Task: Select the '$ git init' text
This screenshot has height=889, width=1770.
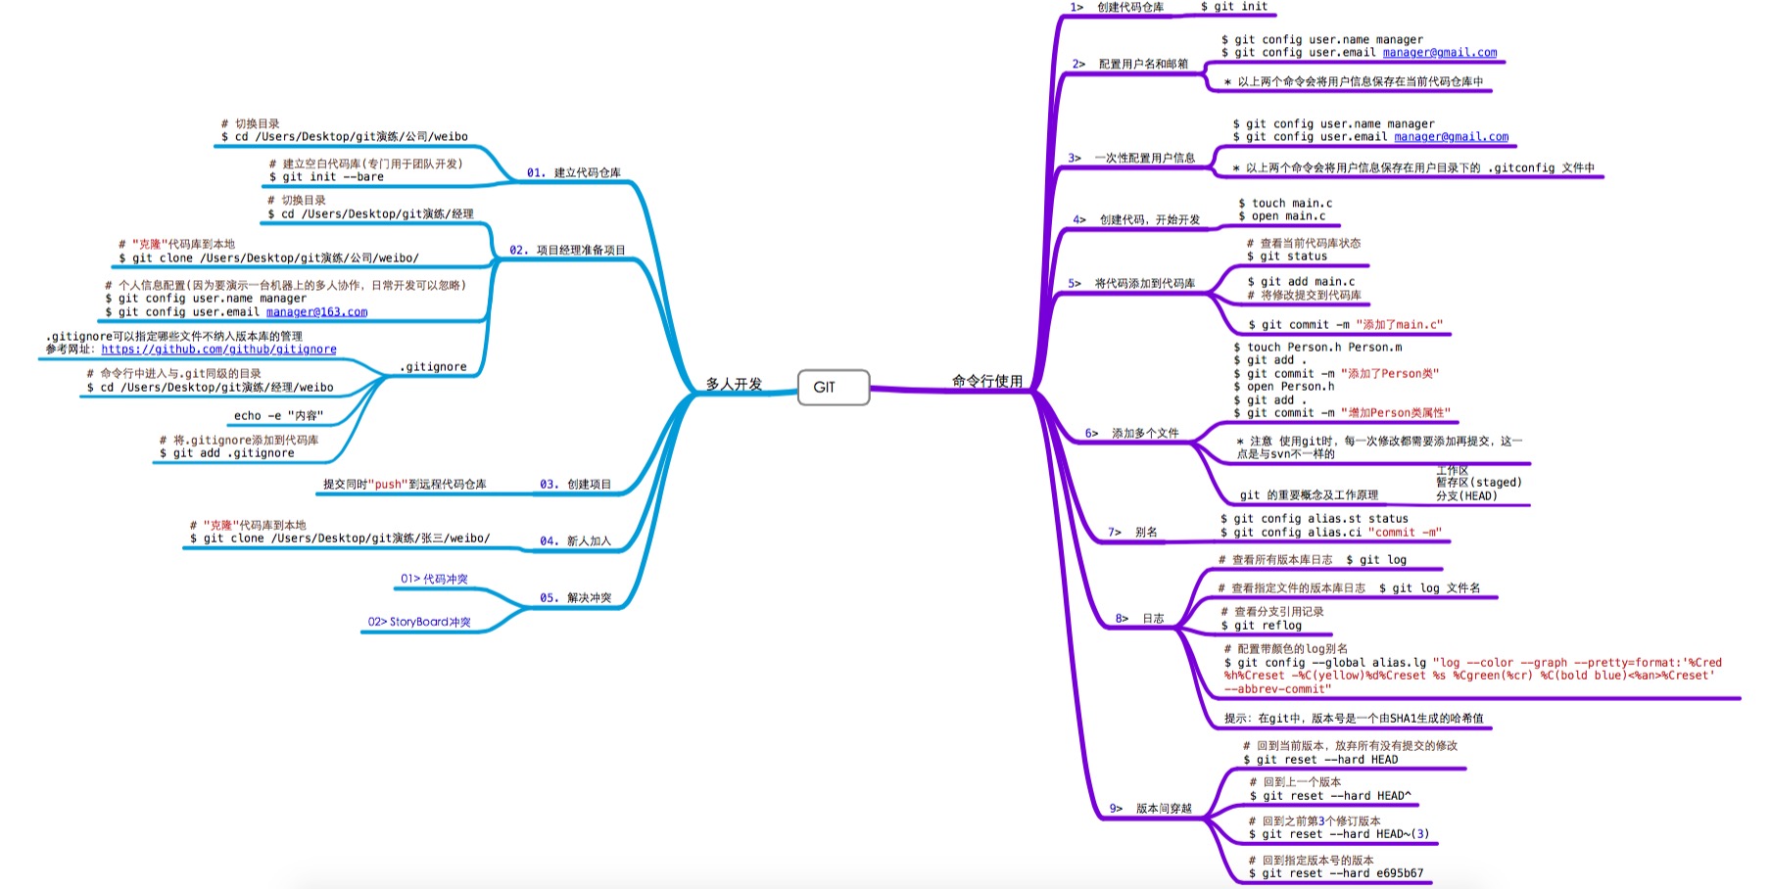Action: coord(1234,7)
